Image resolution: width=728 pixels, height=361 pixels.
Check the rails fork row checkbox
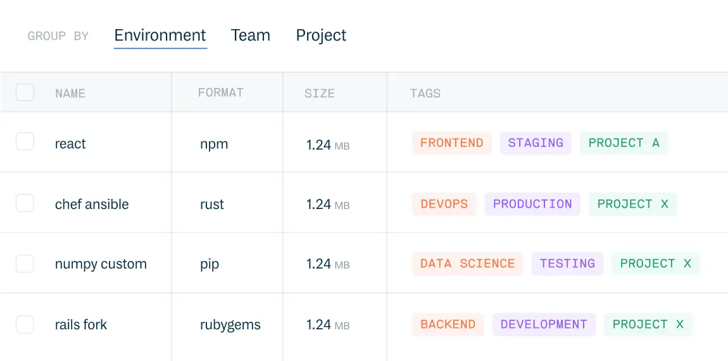pos(25,324)
